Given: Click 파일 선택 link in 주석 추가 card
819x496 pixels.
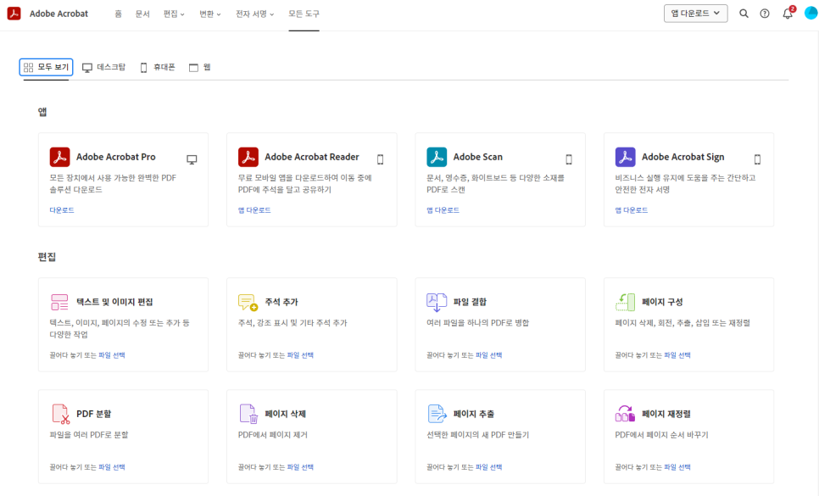Looking at the screenshot, I should pos(300,355).
